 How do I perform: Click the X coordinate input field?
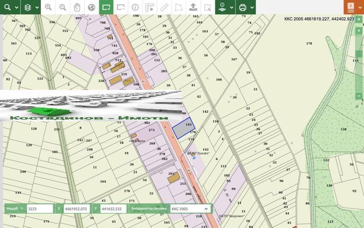76,208
